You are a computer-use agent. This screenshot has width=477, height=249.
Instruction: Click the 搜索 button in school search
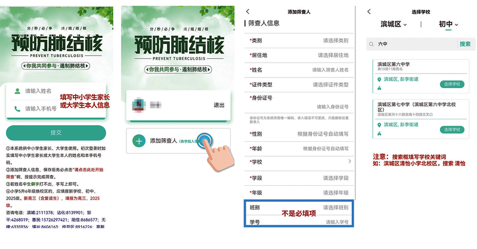[465, 44]
